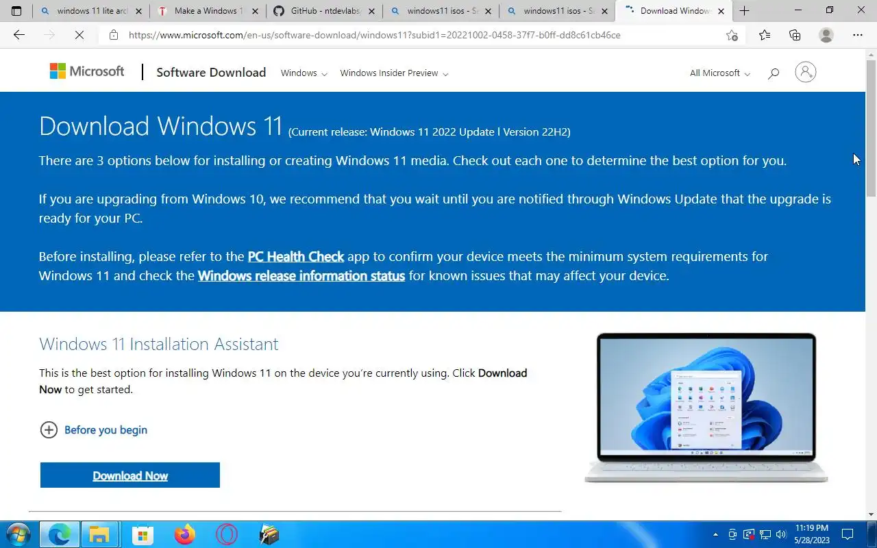
Task: Launch Opera from the taskbar
Action: click(227, 534)
